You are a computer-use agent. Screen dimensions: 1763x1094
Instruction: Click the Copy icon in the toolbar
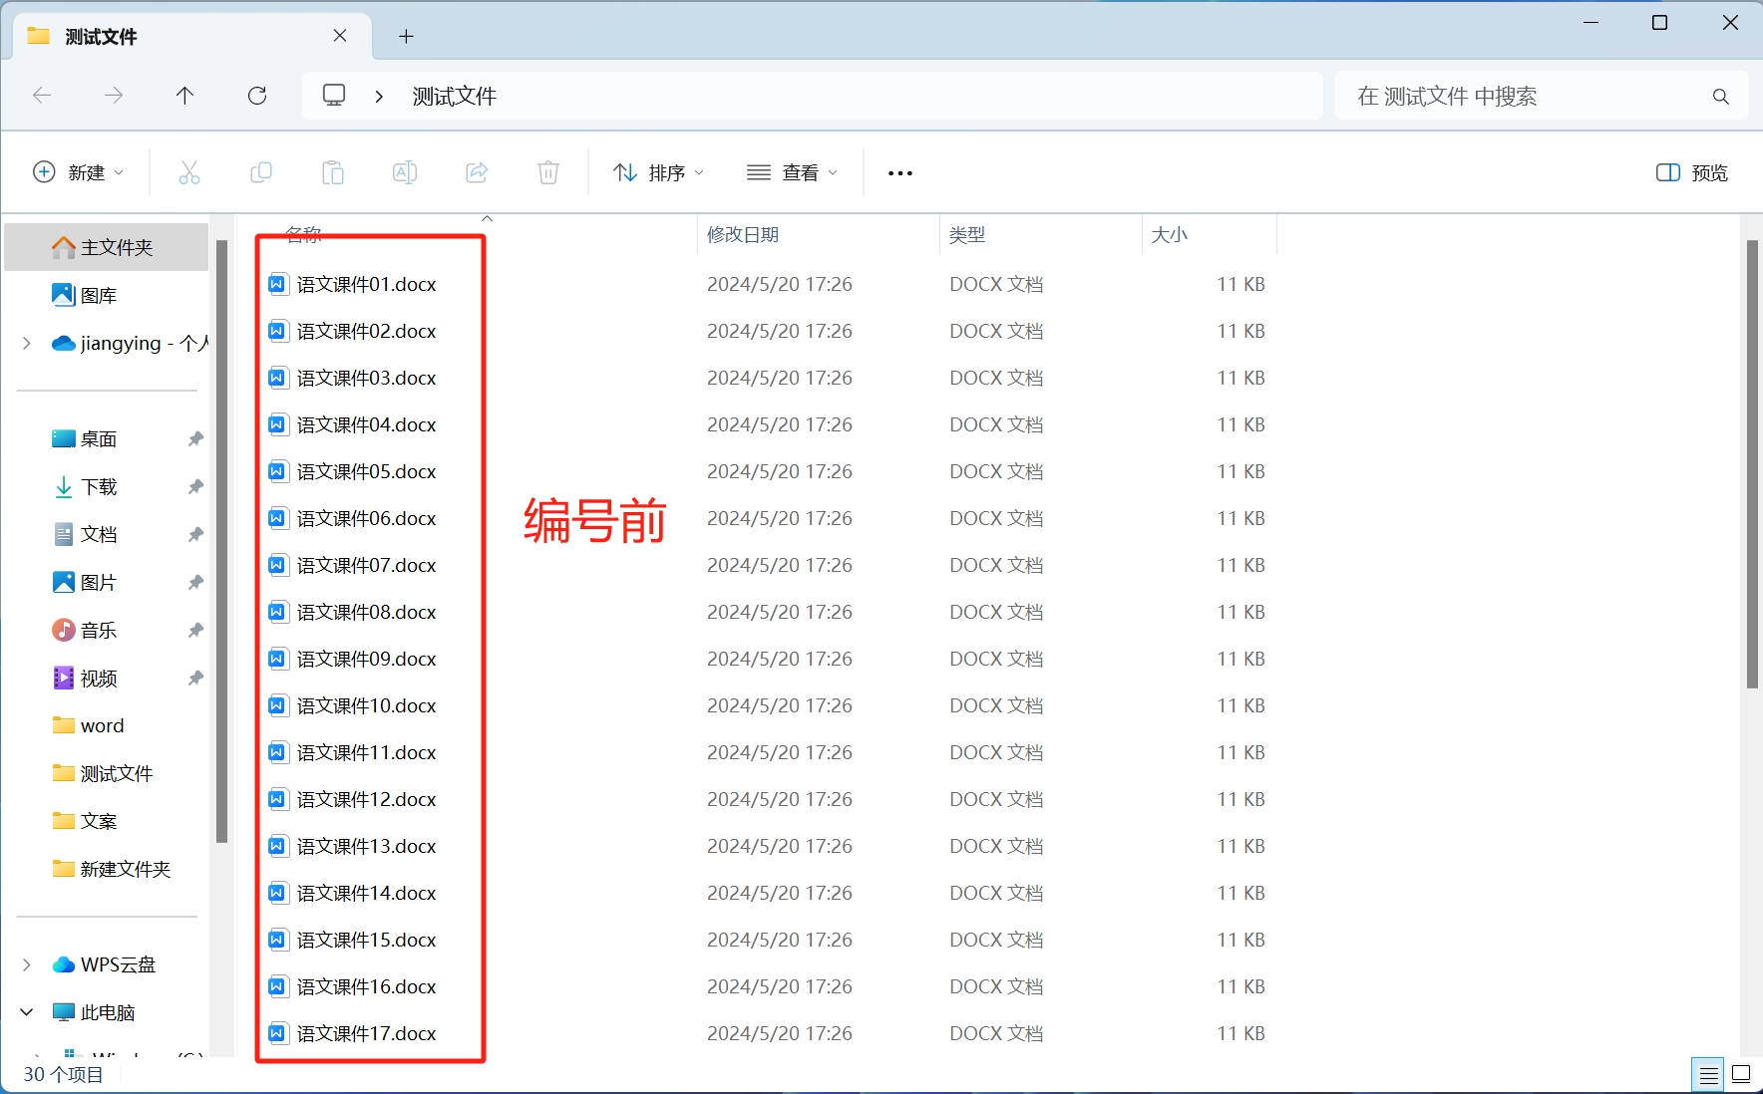tap(261, 171)
